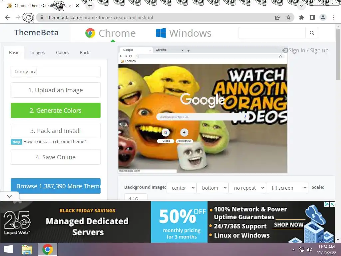The image size is (341, 256).
Task: Click the browser Forward arrow
Action: coord(18,17)
